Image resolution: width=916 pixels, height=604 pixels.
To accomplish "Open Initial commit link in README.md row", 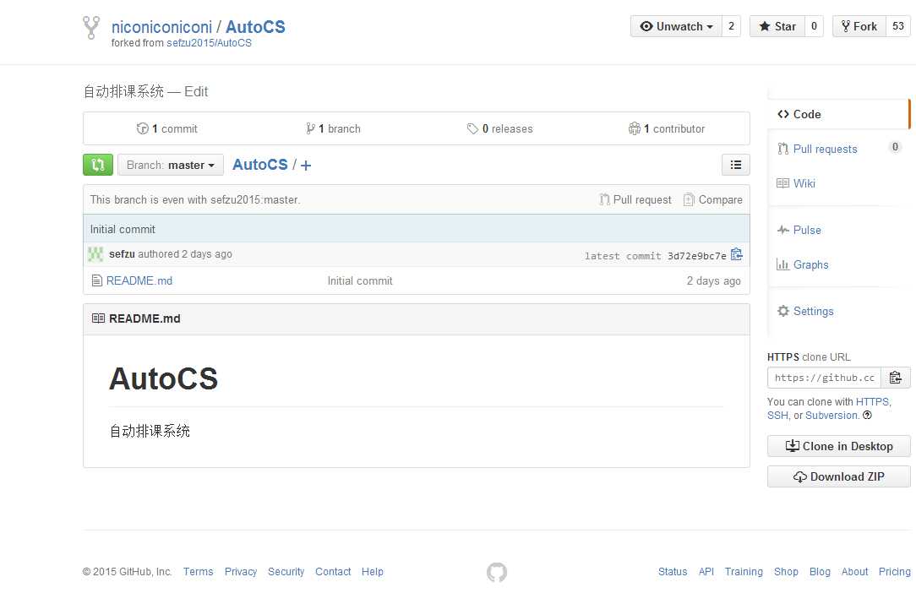I will click(360, 281).
